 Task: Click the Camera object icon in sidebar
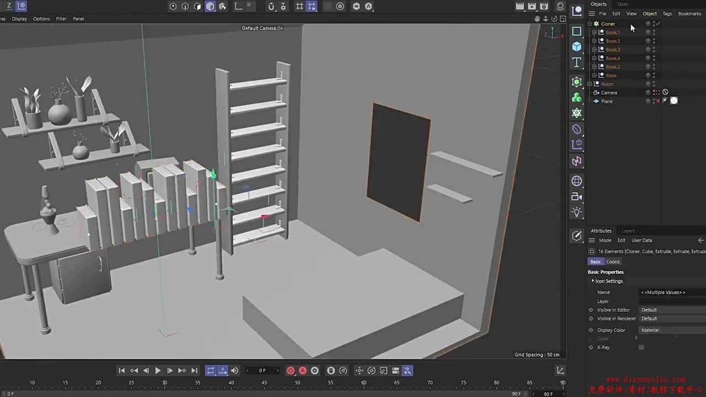click(577, 197)
